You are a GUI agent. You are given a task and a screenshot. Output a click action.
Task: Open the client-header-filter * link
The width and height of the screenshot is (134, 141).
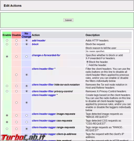43,69
